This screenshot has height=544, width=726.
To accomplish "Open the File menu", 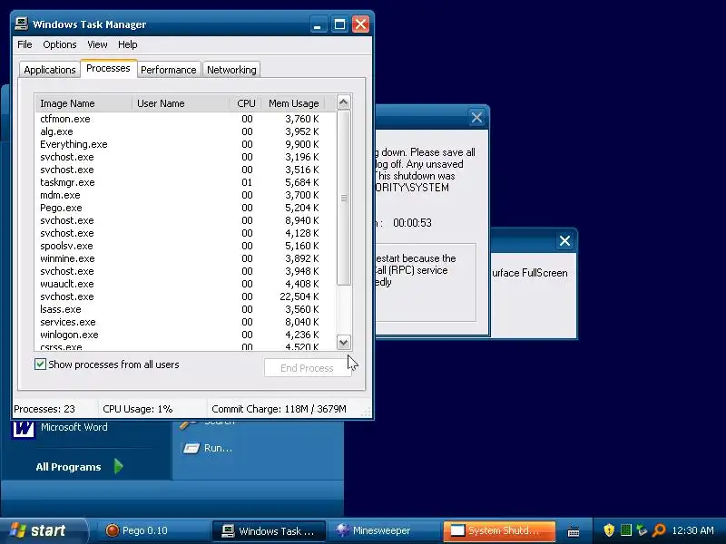I will point(25,44).
